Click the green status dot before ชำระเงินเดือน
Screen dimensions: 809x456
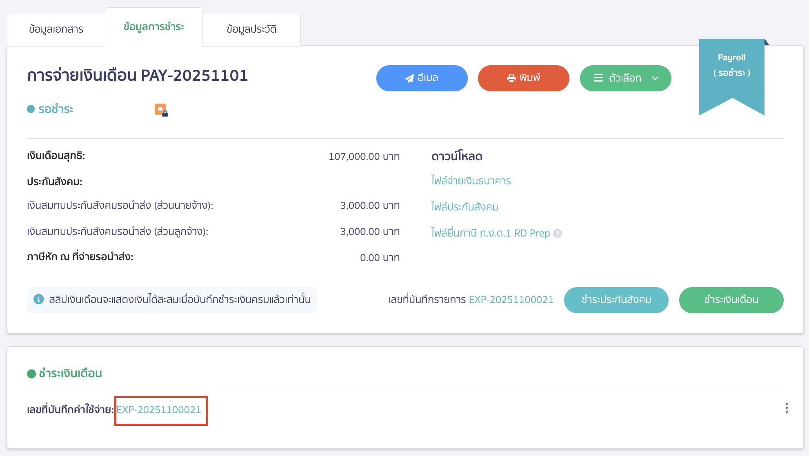pos(31,373)
